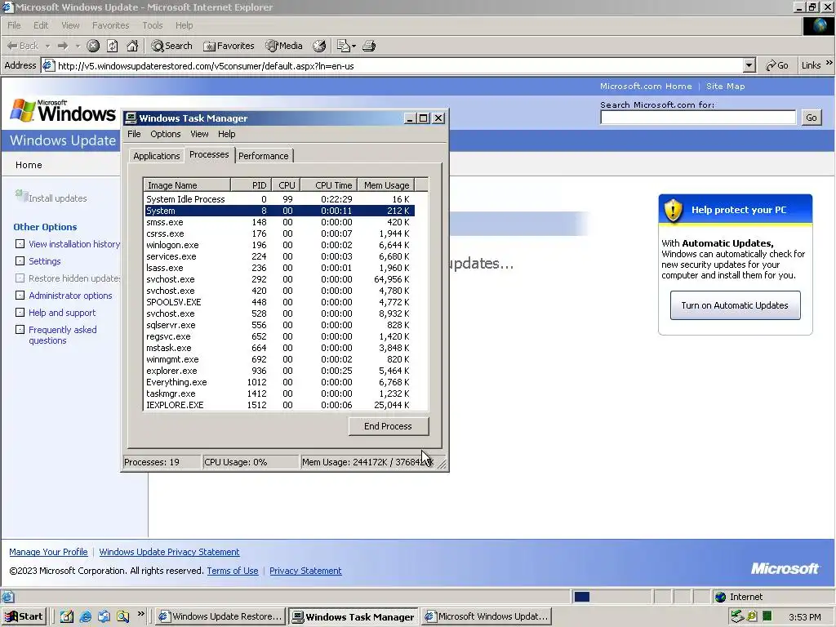Click the End Process button
The image size is (836, 627).
click(388, 426)
